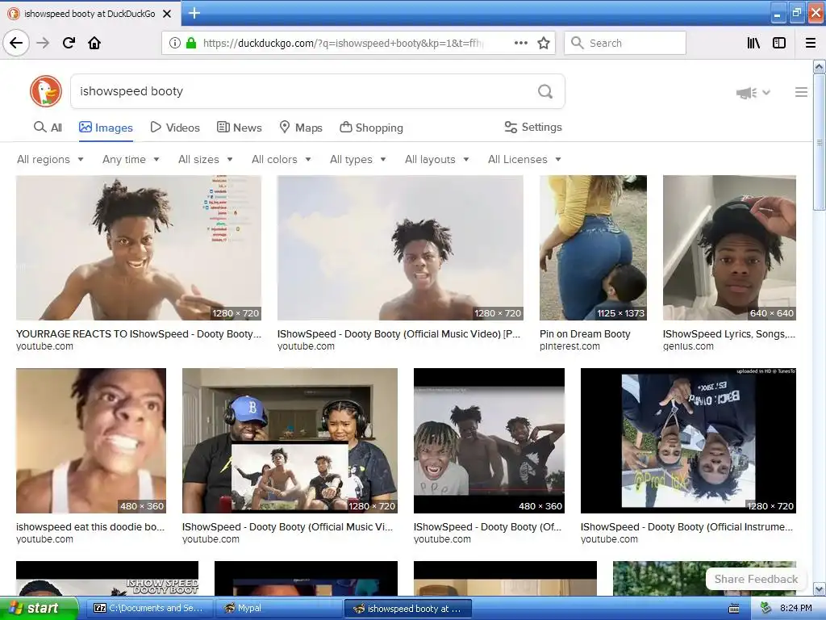This screenshot has width=826, height=620.
Task: Open a new tab with the plus button
Action: click(x=194, y=13)
